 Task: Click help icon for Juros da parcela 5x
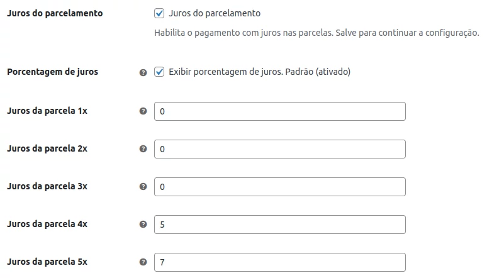[143, 262]
